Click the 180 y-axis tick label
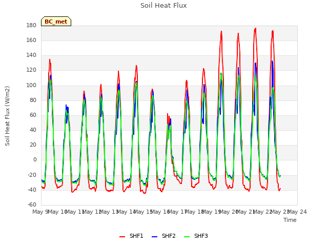This screenshot has width=328, height=246. click(31, 26)
